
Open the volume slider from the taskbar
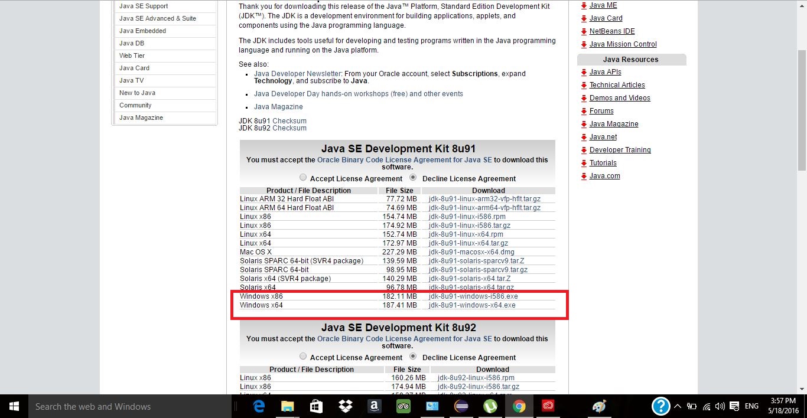[720, 406]
